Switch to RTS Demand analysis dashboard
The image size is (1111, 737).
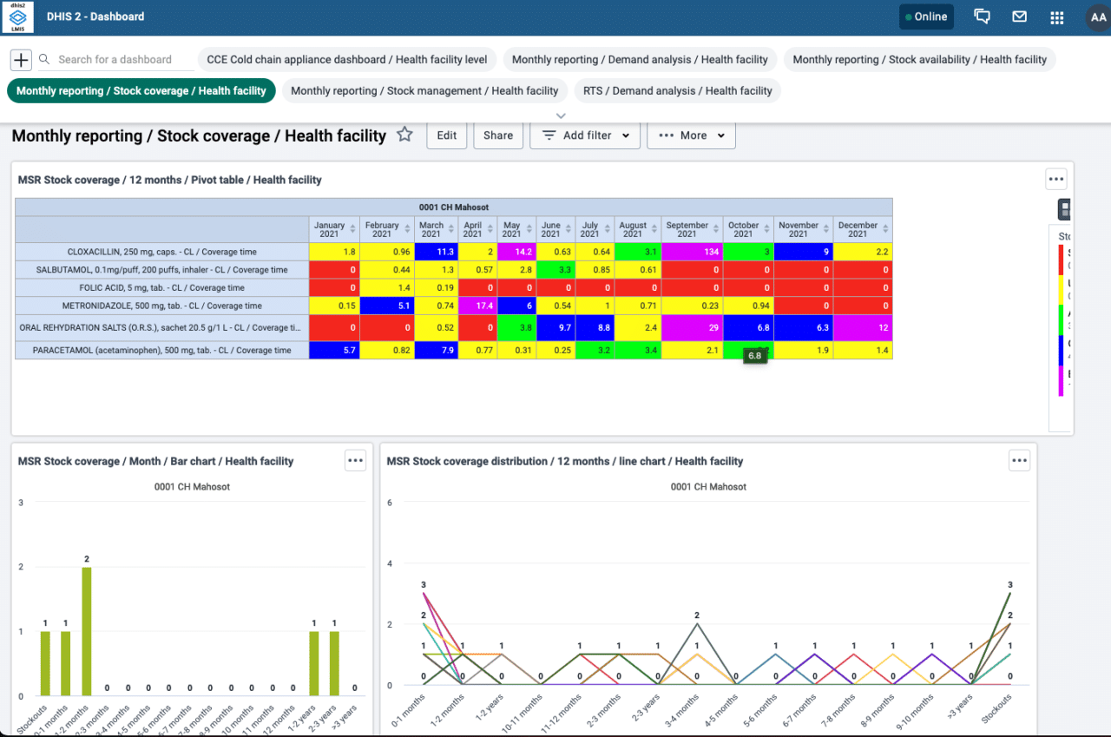(677, 90)
